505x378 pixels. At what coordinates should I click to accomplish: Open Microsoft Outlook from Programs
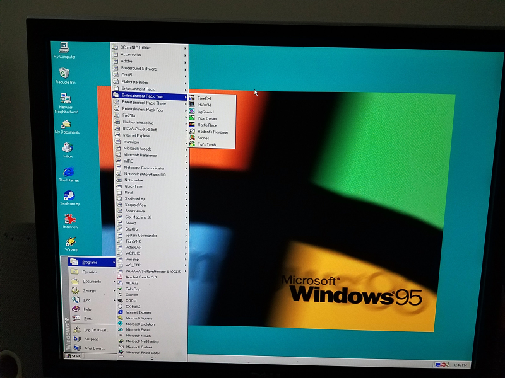point(151,347)
